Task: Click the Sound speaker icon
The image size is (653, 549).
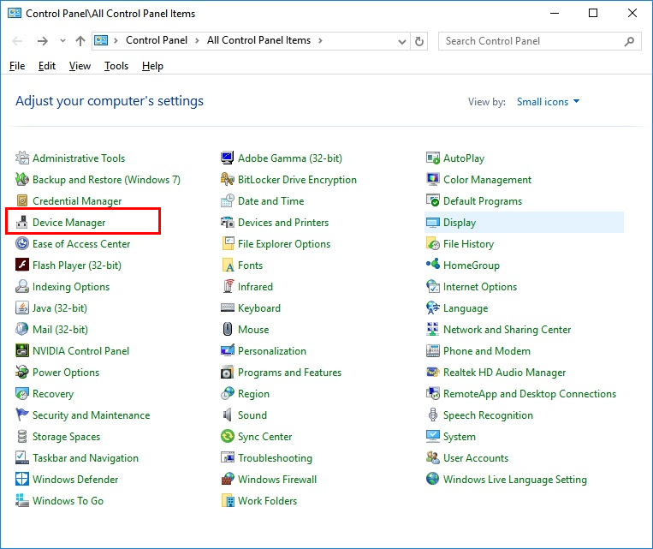Action: coord(228,415)
